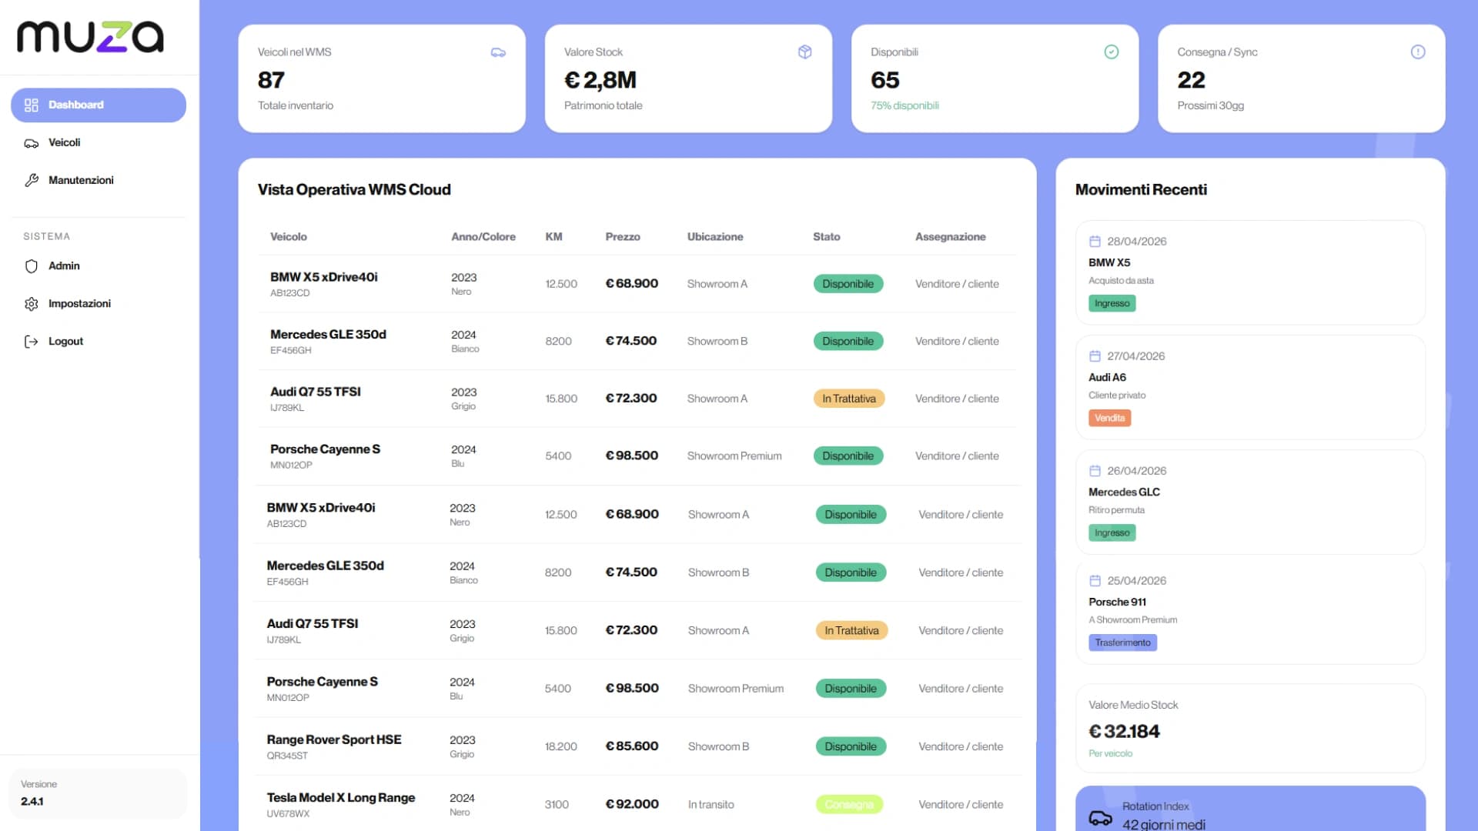Click the KM column header
The height and width of the screenshot is (831, 1478).
(x=553, y=237)
